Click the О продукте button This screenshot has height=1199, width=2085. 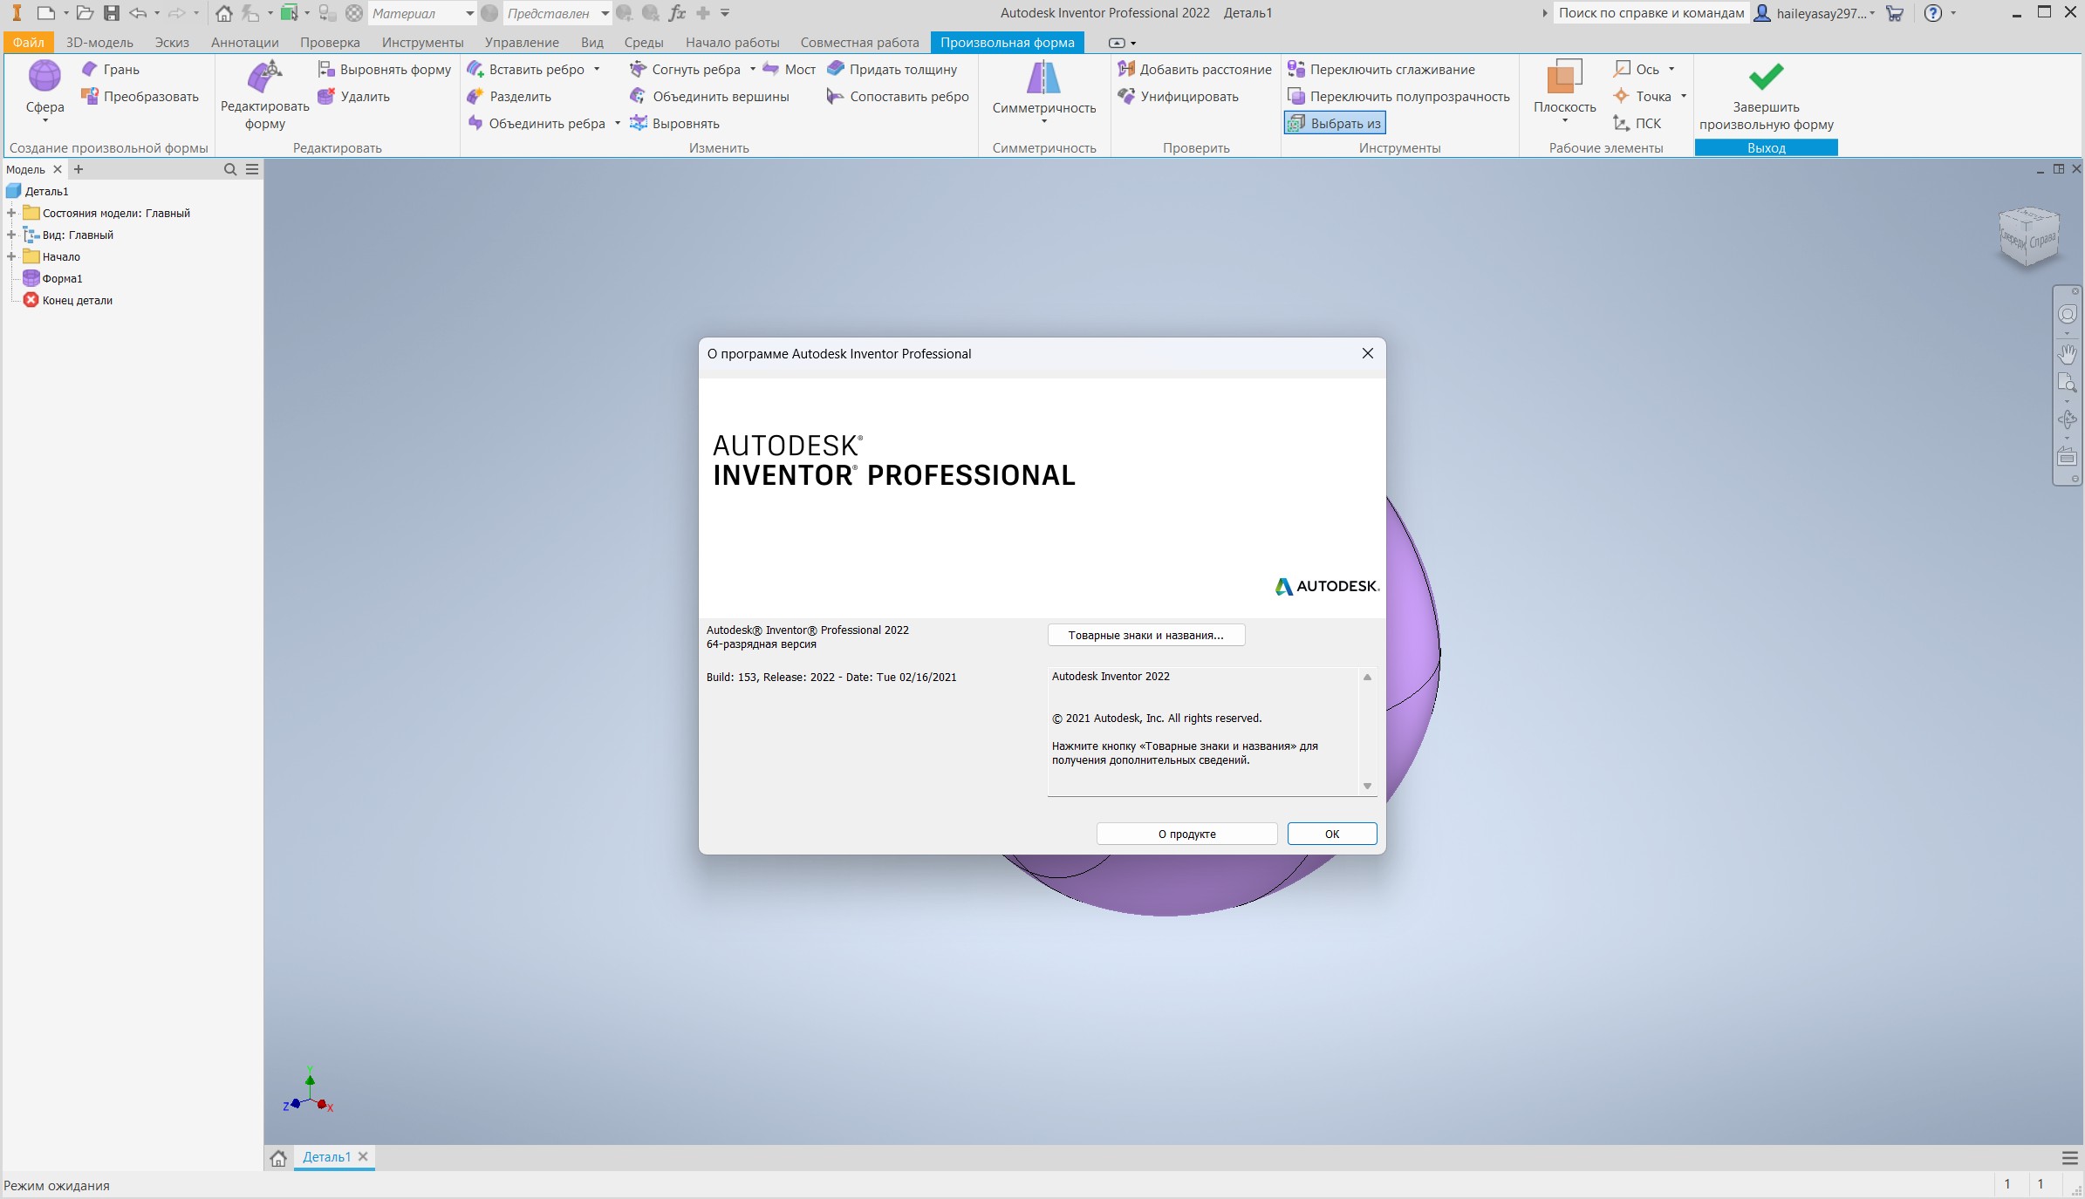pyautogui.click(x=1186, y=834)
